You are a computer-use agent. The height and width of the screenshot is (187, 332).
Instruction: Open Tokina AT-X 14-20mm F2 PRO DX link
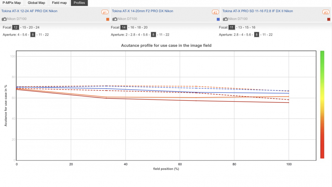point(142,11)
